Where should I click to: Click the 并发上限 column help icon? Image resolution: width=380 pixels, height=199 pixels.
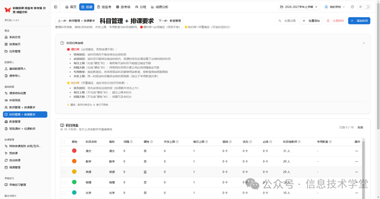tap(177, 142)
